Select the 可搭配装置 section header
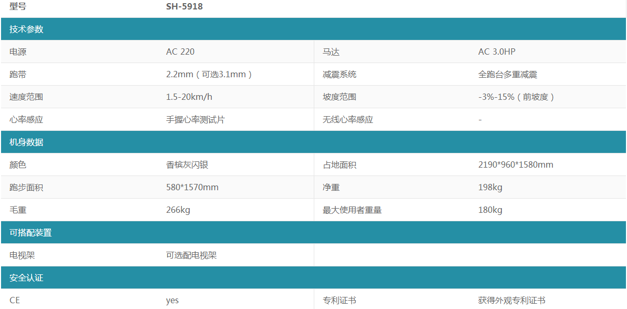The height and width of the screenshot is (309, 627). [30, 233]
